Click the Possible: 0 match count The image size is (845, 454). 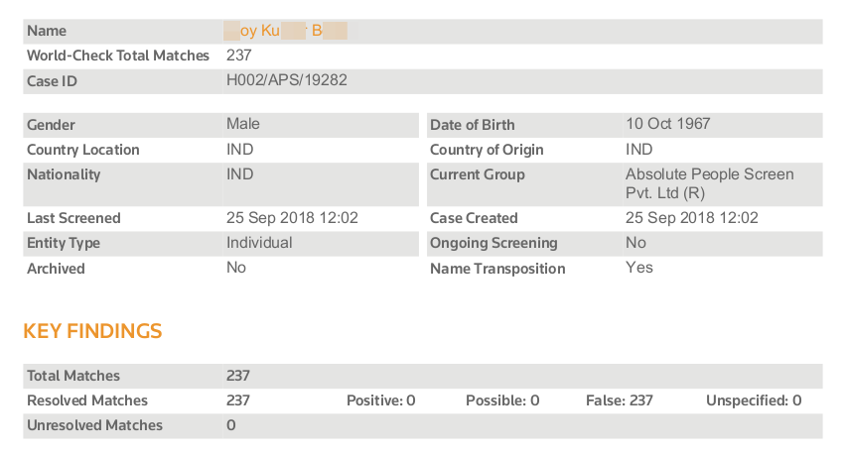point(502,400)
